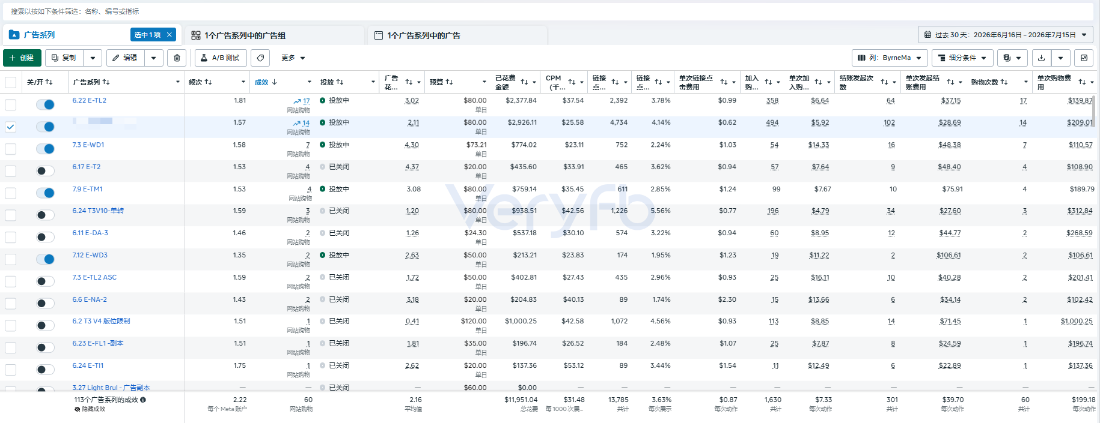Viewport: 1100px width, 423px height.
Task: Click the 广告系列 tab folder icon
Action: click(x=14, y=35)
